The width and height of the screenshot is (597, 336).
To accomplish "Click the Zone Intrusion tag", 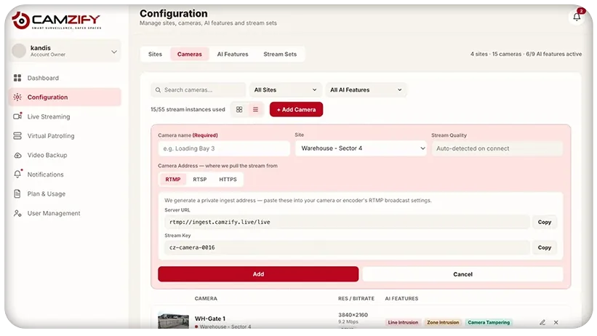I will click(443, 322).
